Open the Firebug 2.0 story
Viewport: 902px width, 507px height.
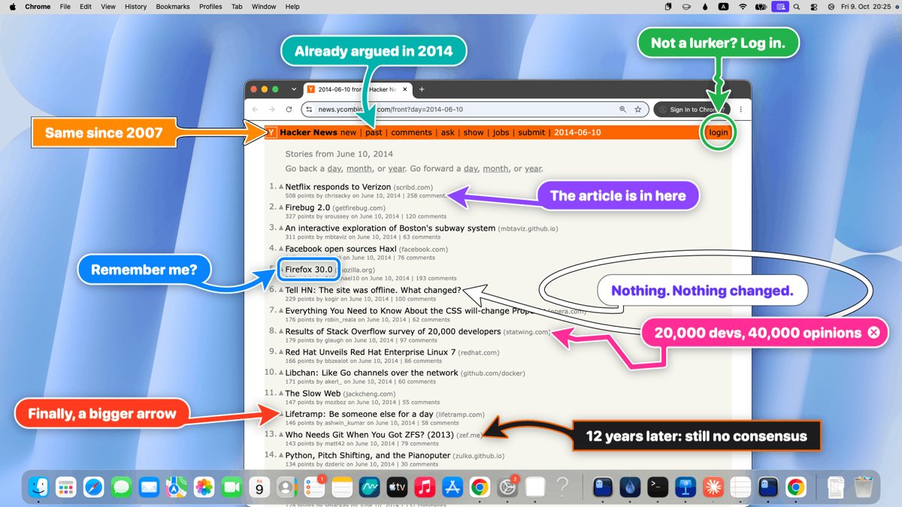(307, 207)
